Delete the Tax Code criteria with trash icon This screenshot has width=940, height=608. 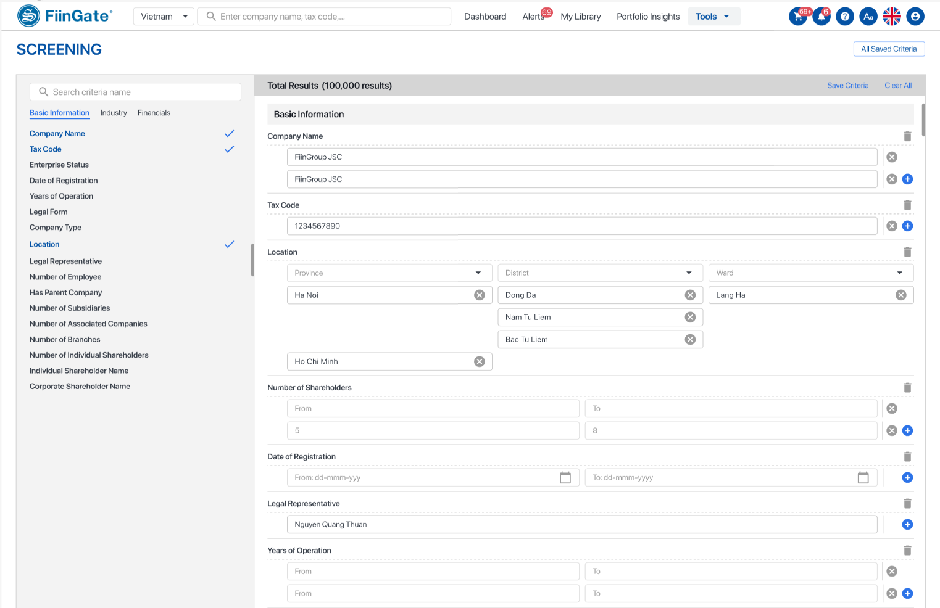907,205
